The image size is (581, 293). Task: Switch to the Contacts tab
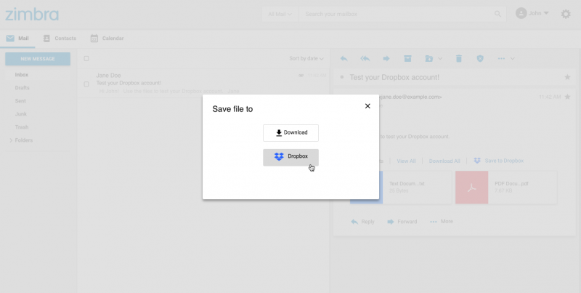tap(60, 39)
